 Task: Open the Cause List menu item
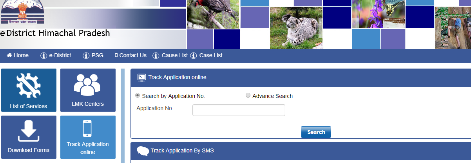174,56
